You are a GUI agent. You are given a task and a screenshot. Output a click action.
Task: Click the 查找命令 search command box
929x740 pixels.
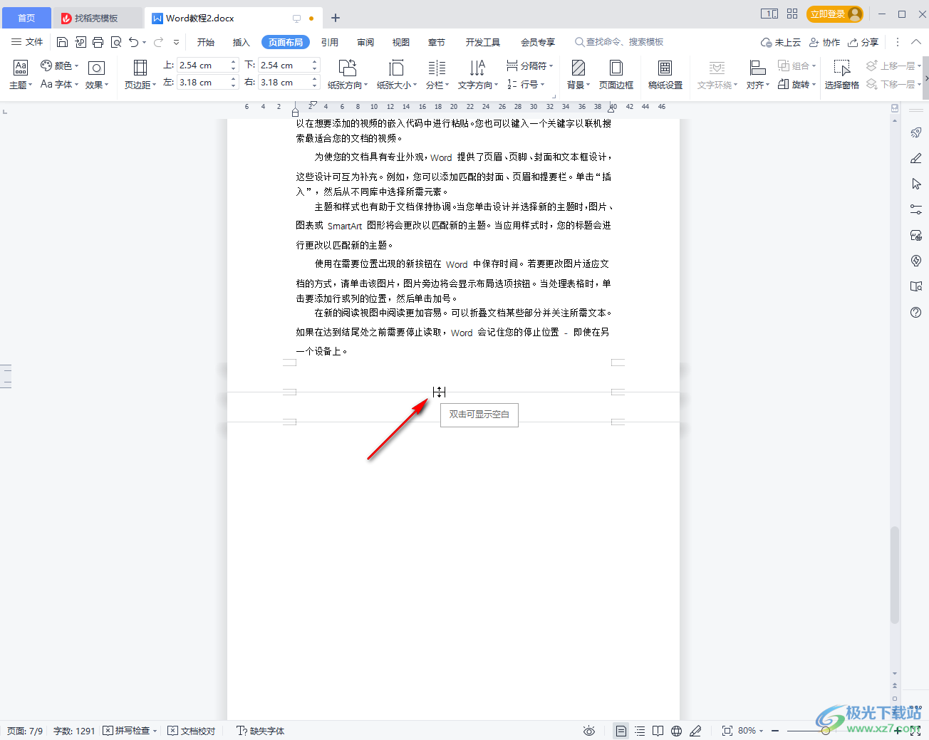619,42
